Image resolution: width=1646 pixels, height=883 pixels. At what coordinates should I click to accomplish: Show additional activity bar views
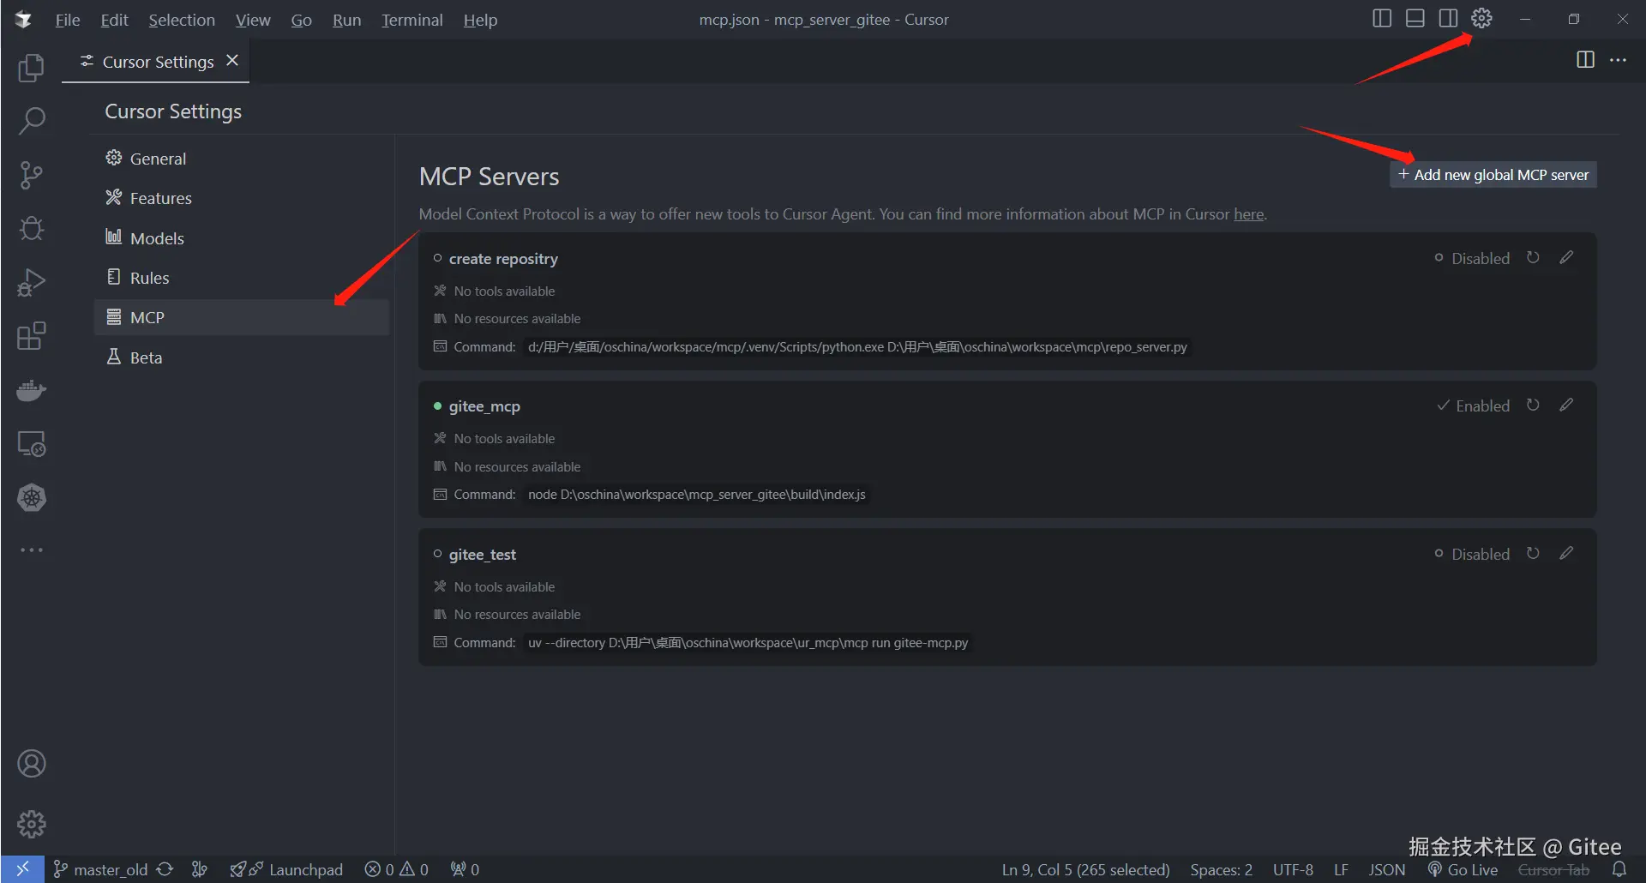pos(32,550)
